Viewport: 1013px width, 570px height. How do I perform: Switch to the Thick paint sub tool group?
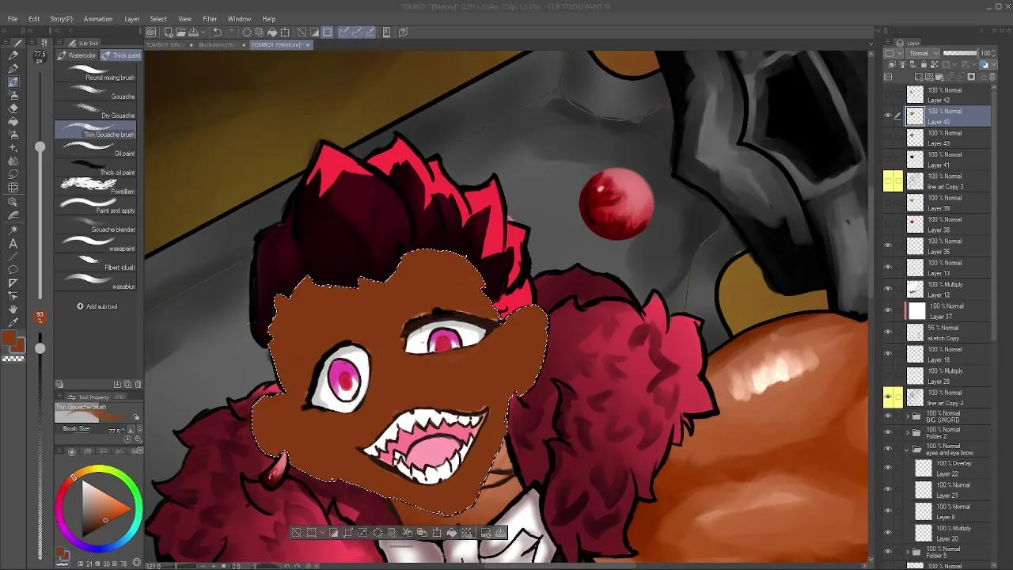(x=120, y=55)
